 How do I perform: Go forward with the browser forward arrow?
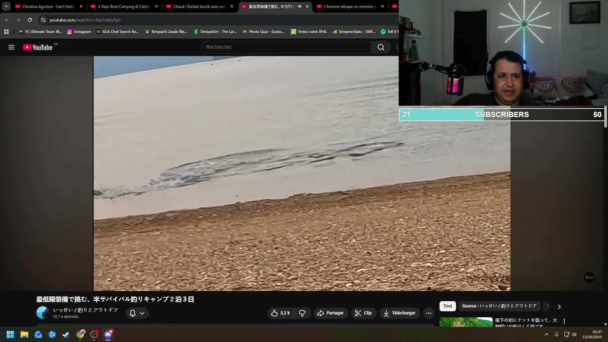[x=18, y=20]
